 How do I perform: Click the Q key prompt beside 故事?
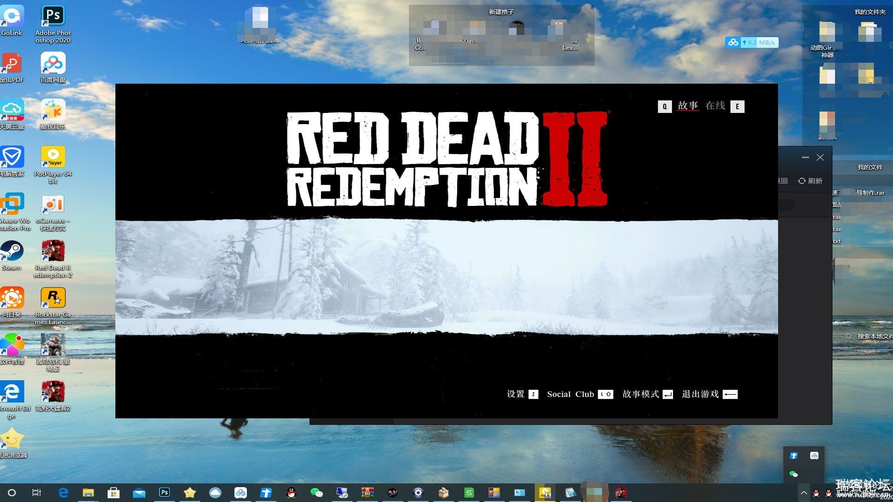(x=665, y=106)
